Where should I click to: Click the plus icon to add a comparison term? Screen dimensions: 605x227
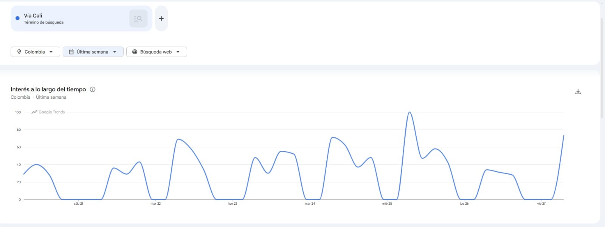coord(161,18)
